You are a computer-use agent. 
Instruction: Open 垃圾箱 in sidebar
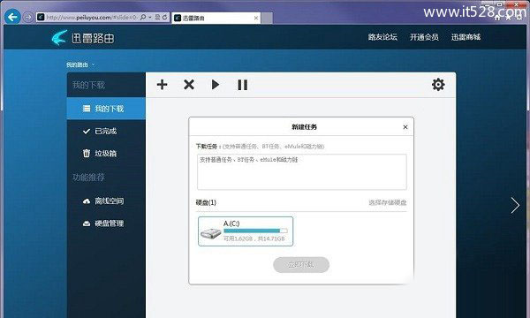106,154
